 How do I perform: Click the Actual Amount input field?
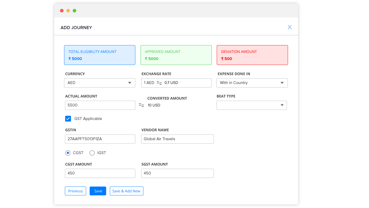pyautogui.click(x=100, y=105)
